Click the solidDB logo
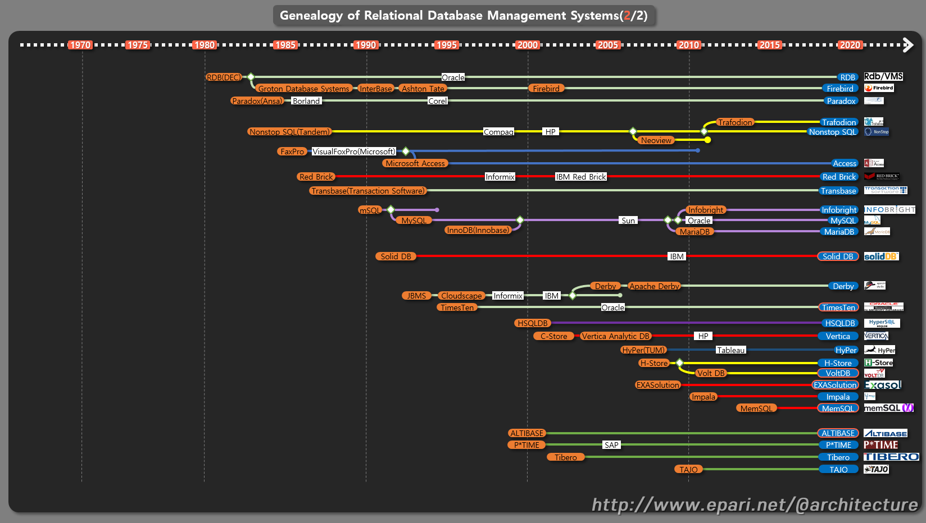This screenshot has height=523, width=926. [881, 256]
